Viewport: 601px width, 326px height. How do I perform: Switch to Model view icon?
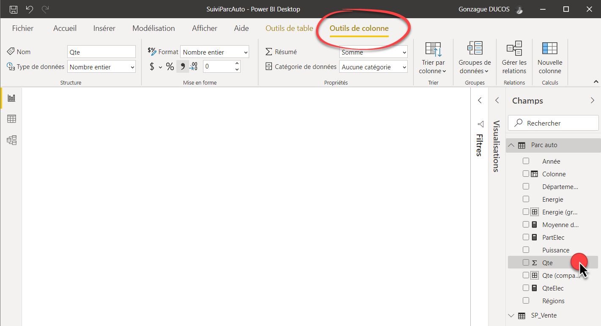[x=11, y=140]
